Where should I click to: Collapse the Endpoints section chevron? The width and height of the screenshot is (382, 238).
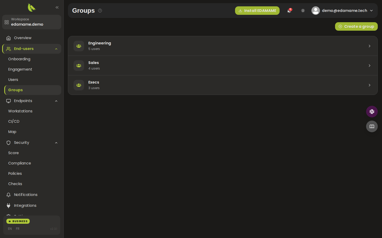click(x=56, y=101)
